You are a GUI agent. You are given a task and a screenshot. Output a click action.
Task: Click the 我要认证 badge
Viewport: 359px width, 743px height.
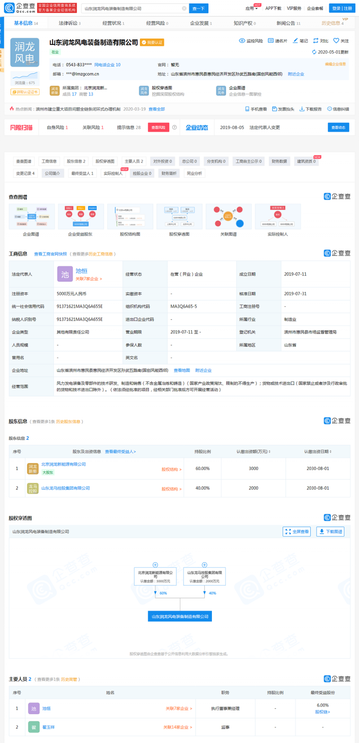click(152, 42)
